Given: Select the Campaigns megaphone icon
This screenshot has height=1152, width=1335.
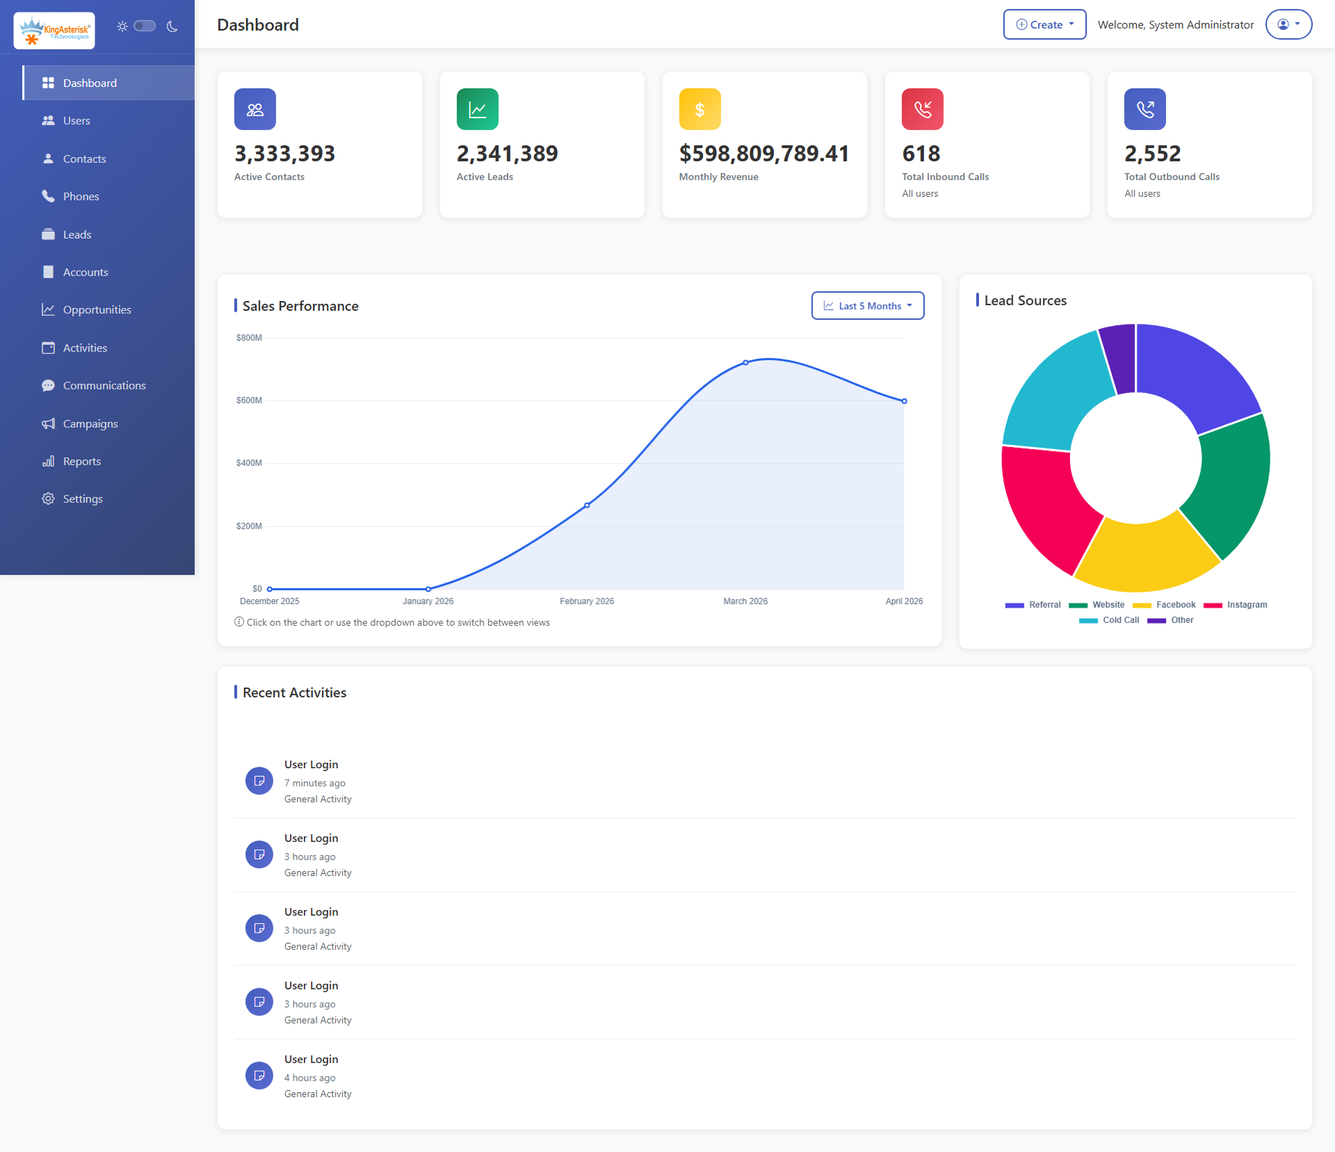Looking at the screenshot, I should pos(48,423).
